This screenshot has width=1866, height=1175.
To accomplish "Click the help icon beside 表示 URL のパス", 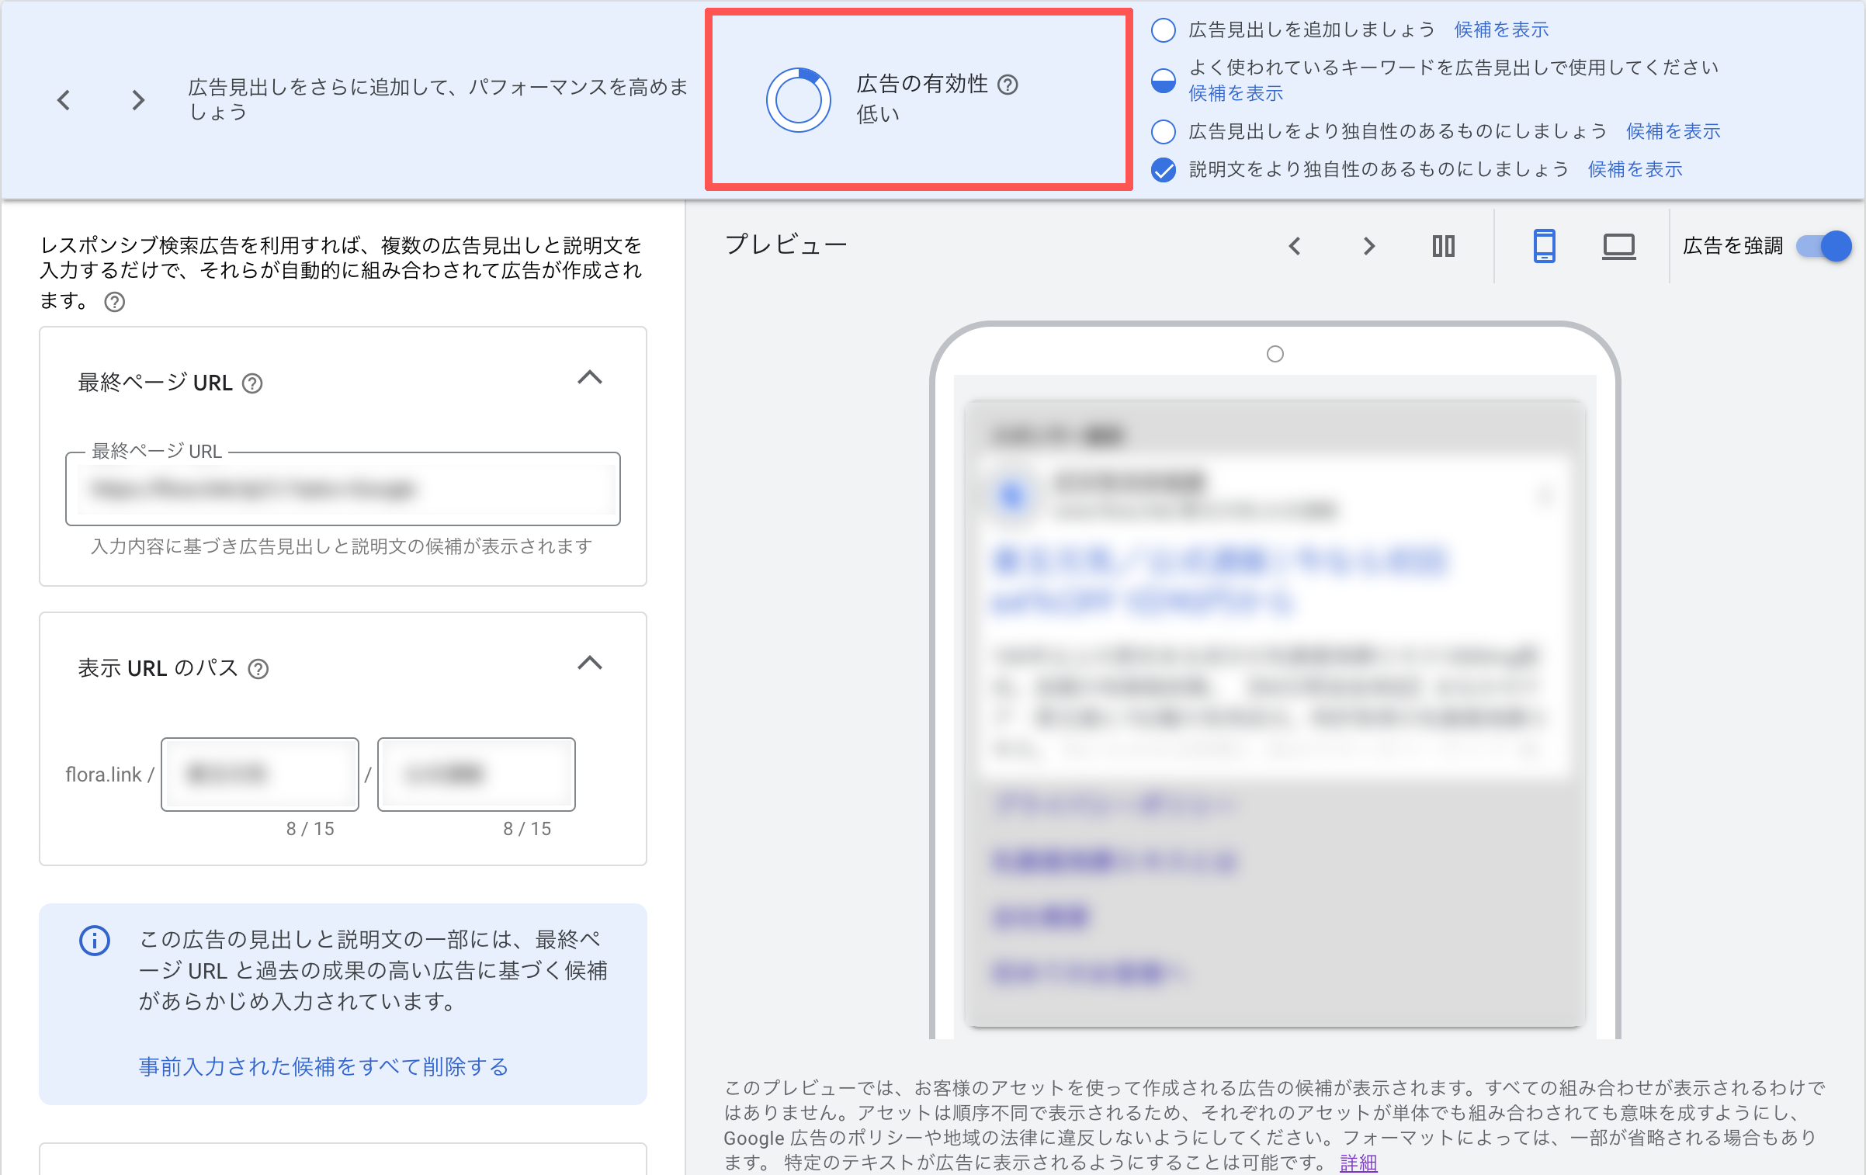I will pos(258,669).
